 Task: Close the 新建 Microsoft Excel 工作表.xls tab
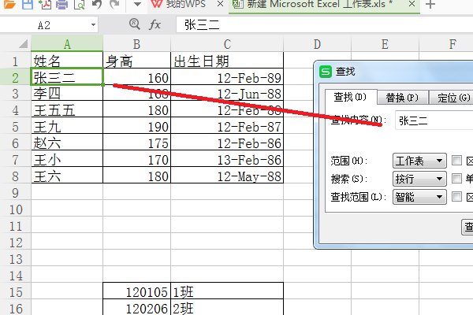tap(412, 4)
